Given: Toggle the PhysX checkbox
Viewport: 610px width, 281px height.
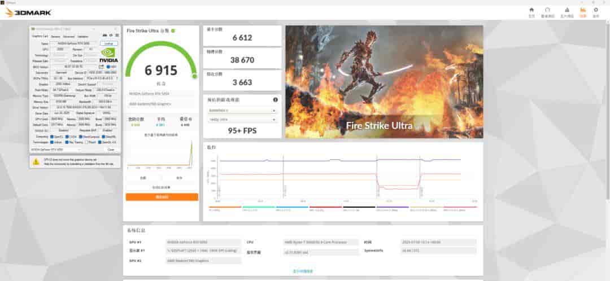Looking at the screenshot, I should pos(87,142).
